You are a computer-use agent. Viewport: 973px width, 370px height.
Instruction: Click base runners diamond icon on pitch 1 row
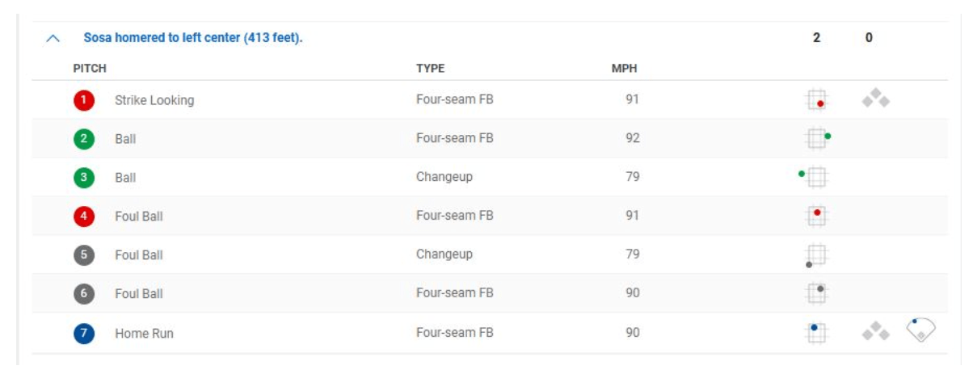[875, 100]
